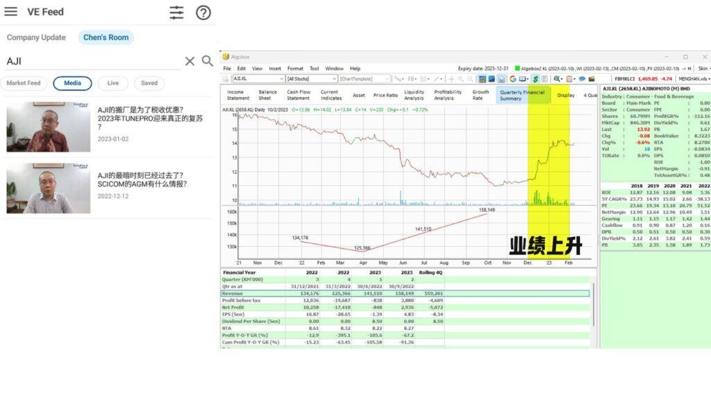Expand the [All Stocks] combo box

tap(335, 79)
